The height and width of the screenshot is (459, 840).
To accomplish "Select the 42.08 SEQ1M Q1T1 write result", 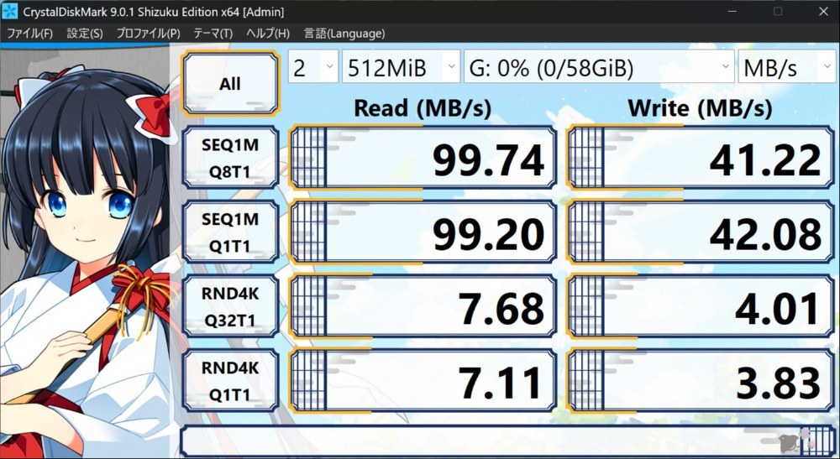I will (701, 232).
